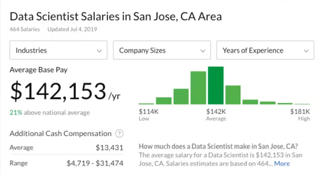Click the More link in the description
Screen dimensions: 321x175
coord(282,163)
